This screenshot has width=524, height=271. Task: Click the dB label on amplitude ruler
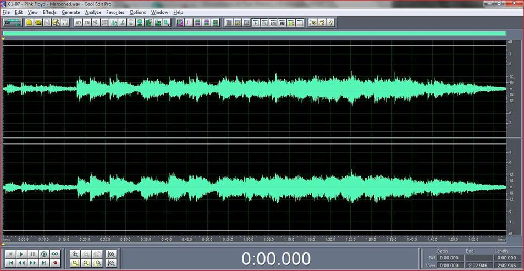point(510,42)
